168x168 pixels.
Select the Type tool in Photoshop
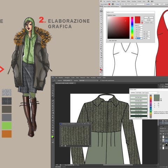point(53,123)
